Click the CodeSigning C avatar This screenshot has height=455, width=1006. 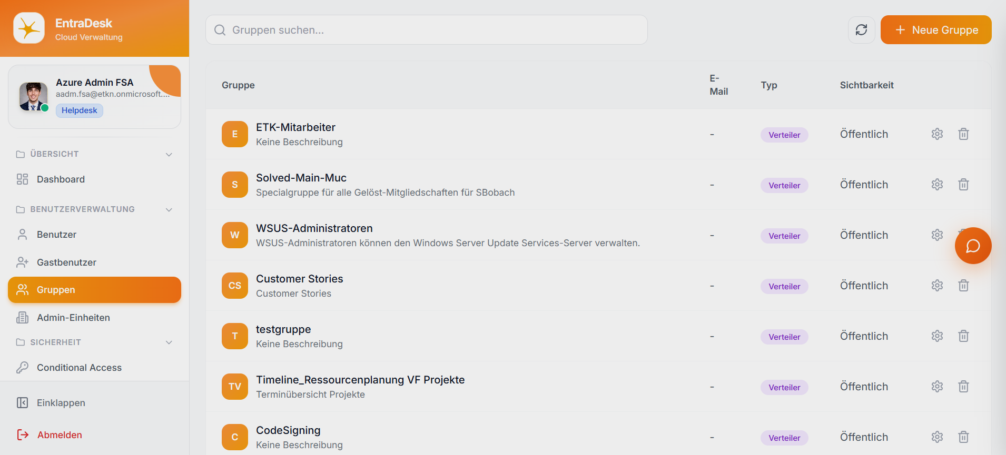click(235, 437)
